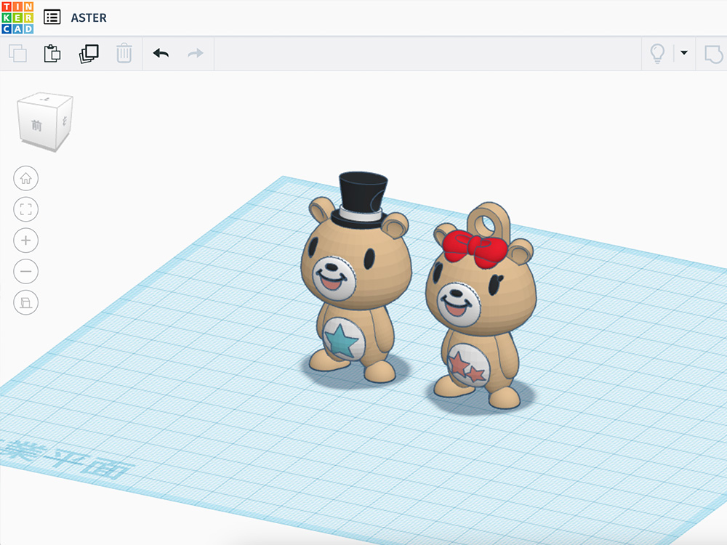Select the top face of view cube
Screen dimensions: 727x545
(x=46, y=98)
